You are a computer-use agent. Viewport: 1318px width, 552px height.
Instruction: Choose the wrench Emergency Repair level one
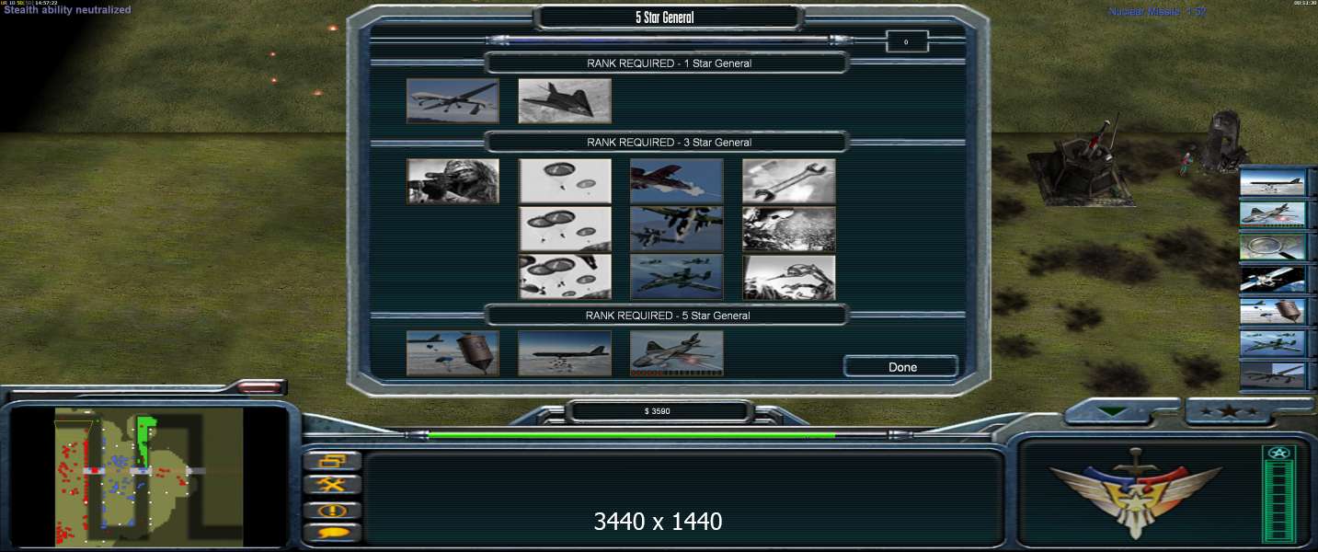pos(789,181)
